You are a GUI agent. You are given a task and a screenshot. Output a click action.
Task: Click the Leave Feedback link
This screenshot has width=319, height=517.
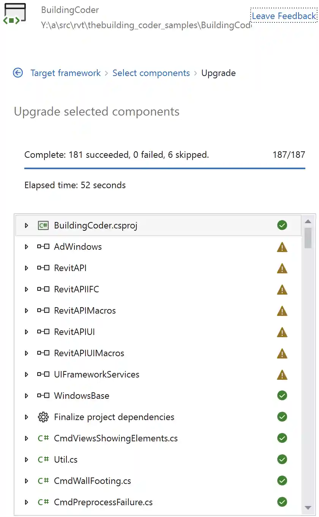tap(284, 16)
